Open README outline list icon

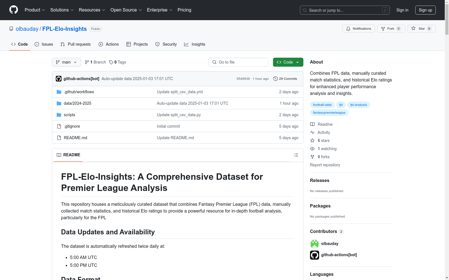pyautogui.click(x=296, y=155)
